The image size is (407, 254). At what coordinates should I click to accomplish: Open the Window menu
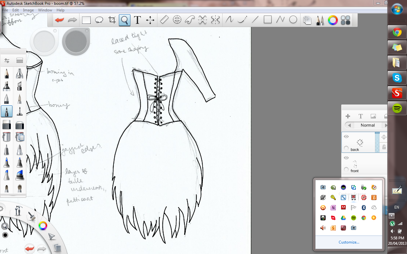[x=45, y=10]
